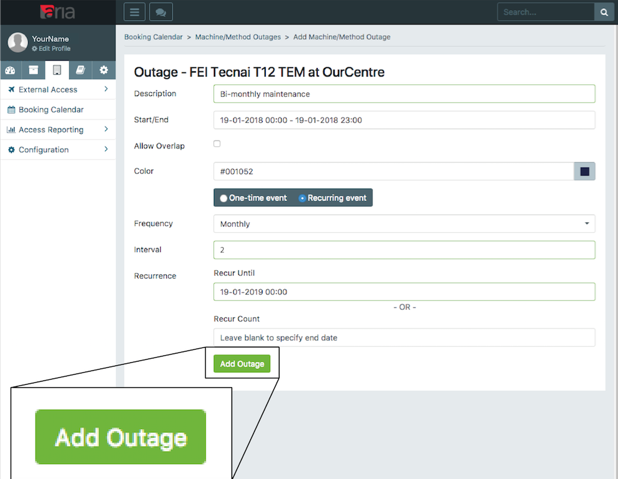
Task: Click the Frequency label
Action: tap(153, 224)
